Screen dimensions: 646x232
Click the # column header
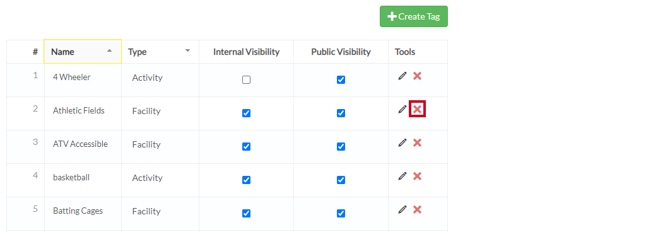point(25,52)
